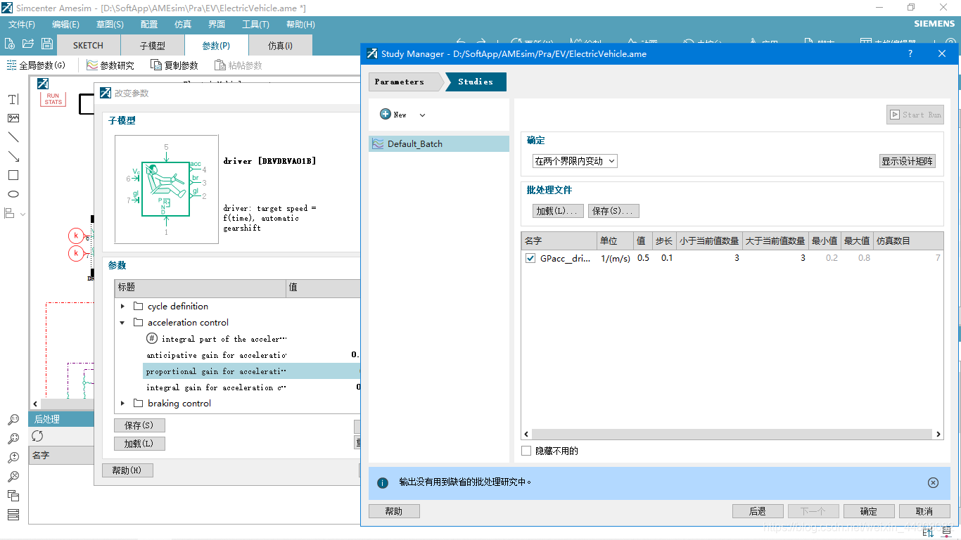
Task: Click the fourth magnifier zoom icon
Action: [13, 477]
